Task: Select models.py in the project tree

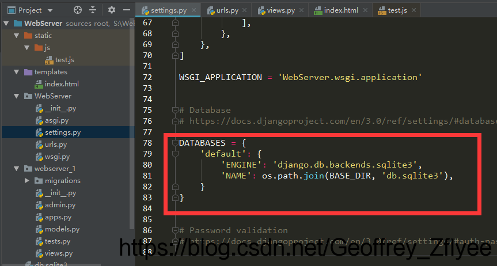Action: pos(62,229)
